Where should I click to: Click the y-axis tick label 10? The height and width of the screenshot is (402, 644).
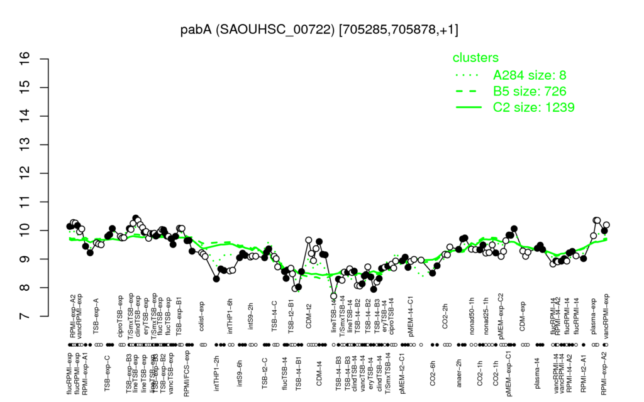25,231
